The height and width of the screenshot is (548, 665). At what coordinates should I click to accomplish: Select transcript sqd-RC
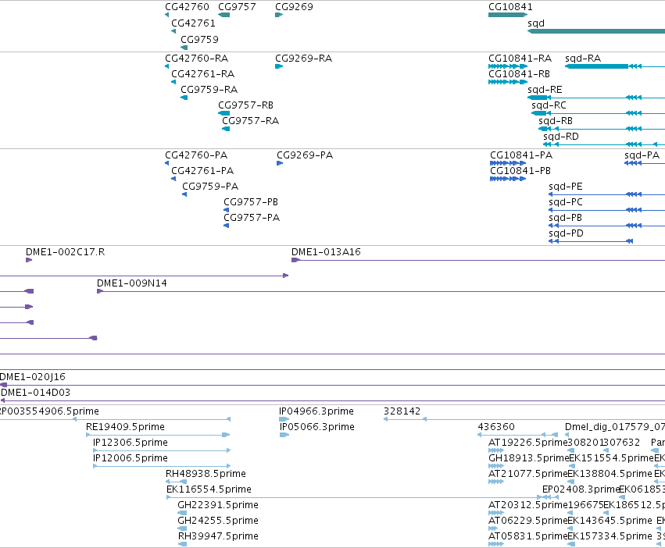pyautogui.click(x=549, y=105)
